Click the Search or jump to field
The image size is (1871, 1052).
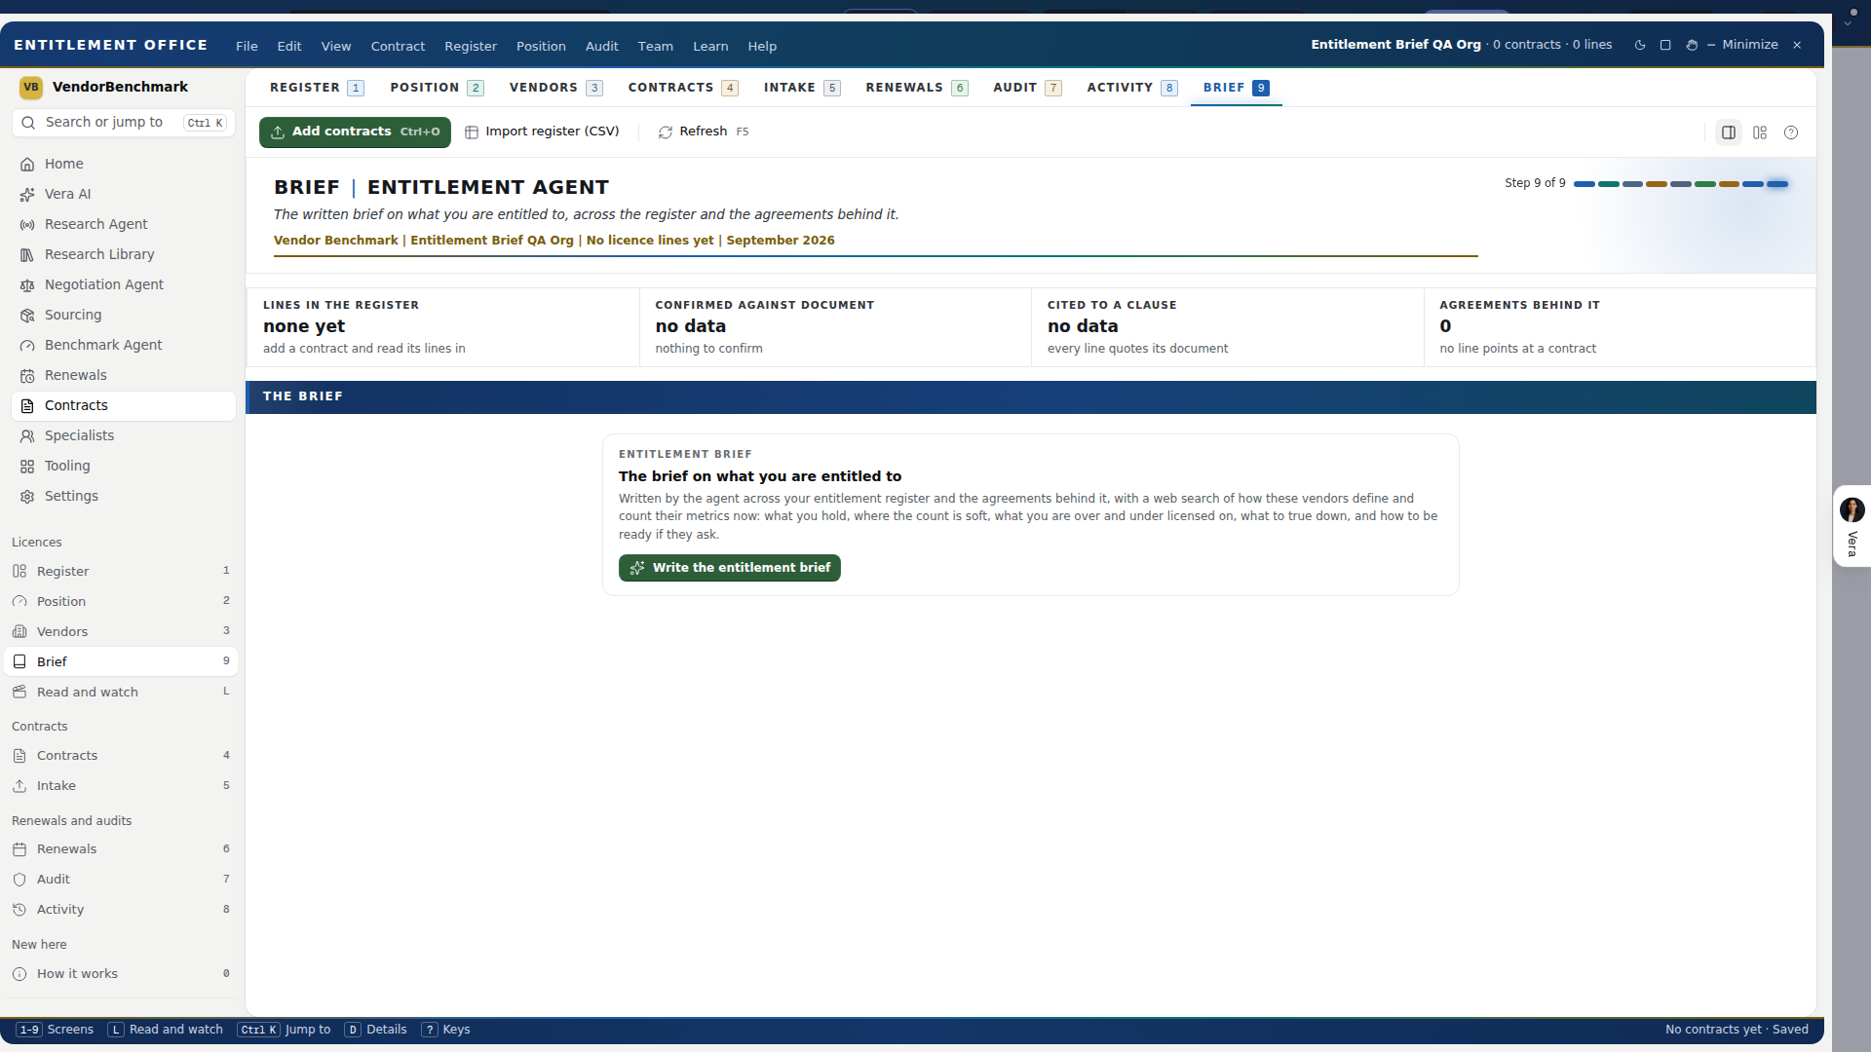124,123
